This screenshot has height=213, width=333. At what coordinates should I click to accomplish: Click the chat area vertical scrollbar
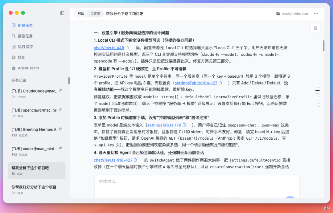tap(323, 46)
